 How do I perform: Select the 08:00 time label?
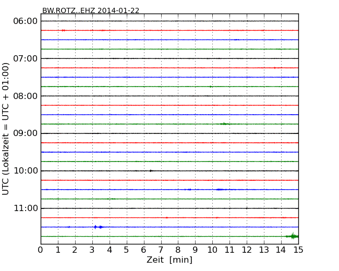point(26,96)
